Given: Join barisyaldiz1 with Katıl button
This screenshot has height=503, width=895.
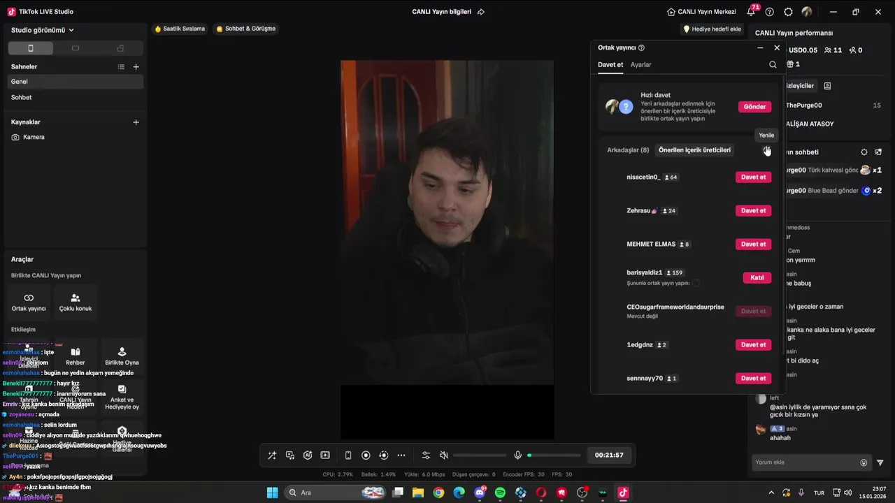Looking at the screenshot, I should tap(757, 277).
